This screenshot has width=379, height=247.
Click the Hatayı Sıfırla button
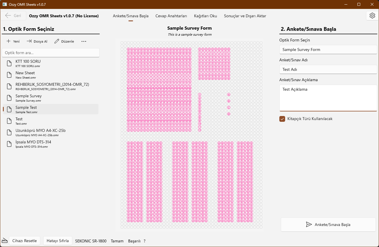click(58, 241)
